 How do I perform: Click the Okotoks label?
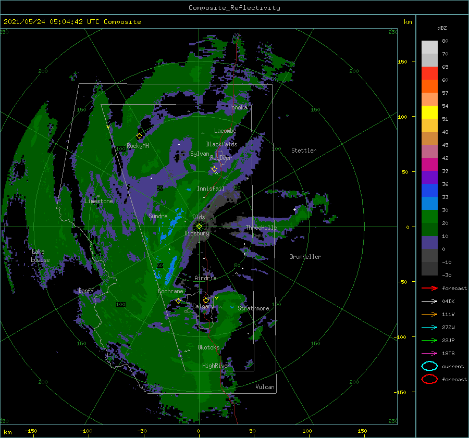coord(208,347)
